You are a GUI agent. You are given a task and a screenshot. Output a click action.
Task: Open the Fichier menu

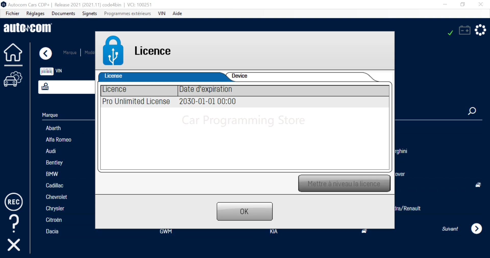click(x=13, y=13)
